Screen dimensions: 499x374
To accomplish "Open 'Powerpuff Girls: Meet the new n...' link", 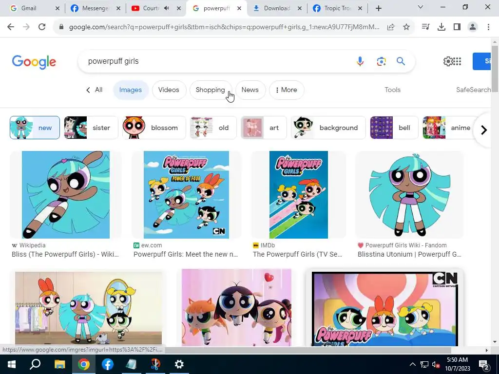I will tap(186, 254).
